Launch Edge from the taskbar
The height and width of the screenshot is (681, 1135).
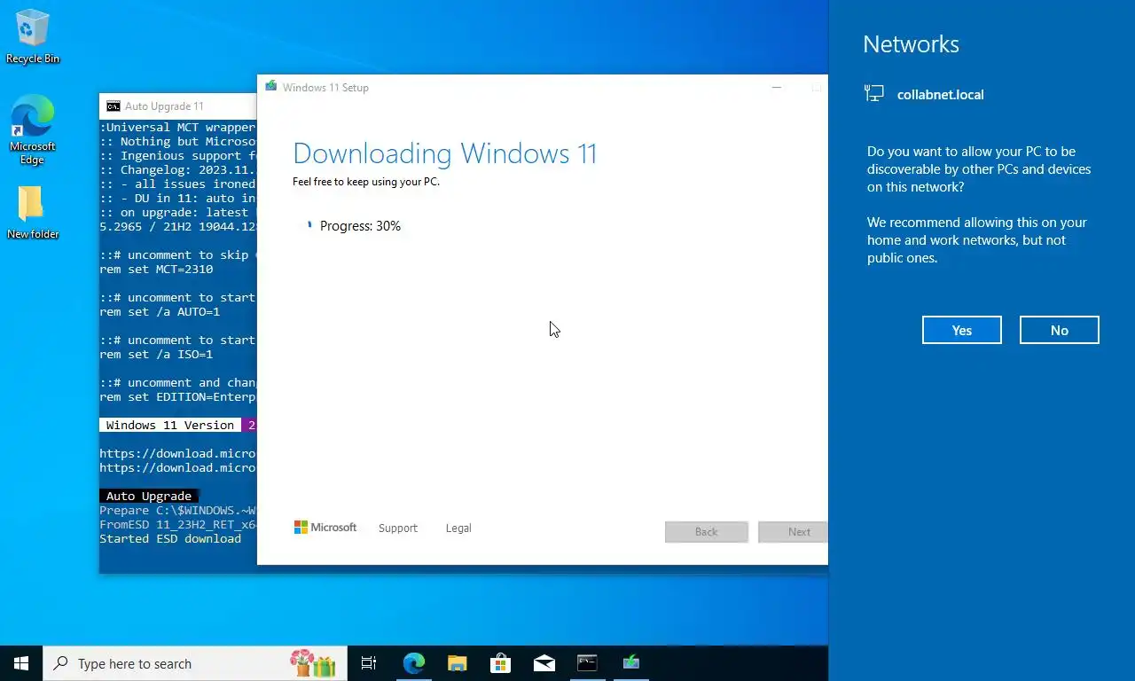tap(414, 663)
